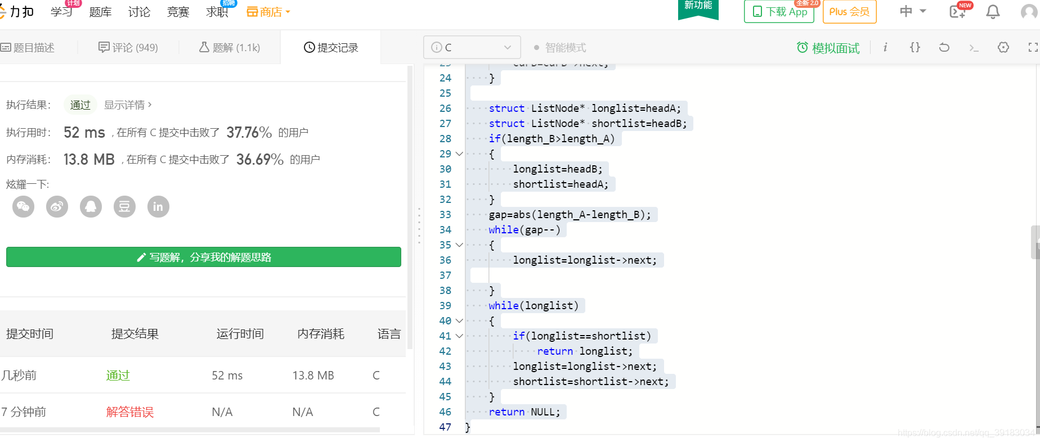Open the 解答错误 submission from 7 分钟前
The width and height of the screenshot is (1040, 443).
[x=130, y=412]
